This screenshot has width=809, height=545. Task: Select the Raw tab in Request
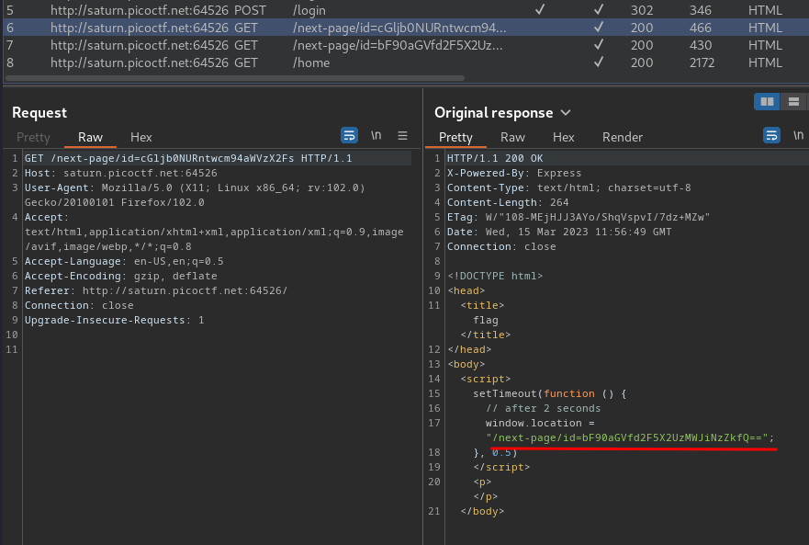[90, 138]
